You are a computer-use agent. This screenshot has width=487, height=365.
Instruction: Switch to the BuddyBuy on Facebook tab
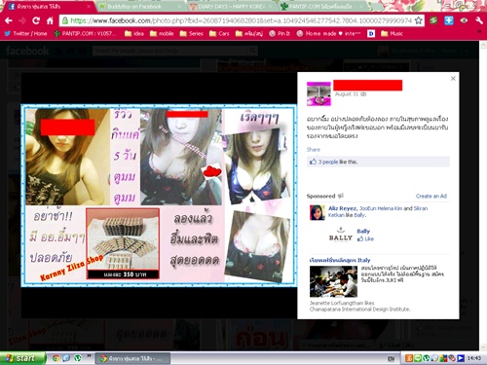pos(139,7)
